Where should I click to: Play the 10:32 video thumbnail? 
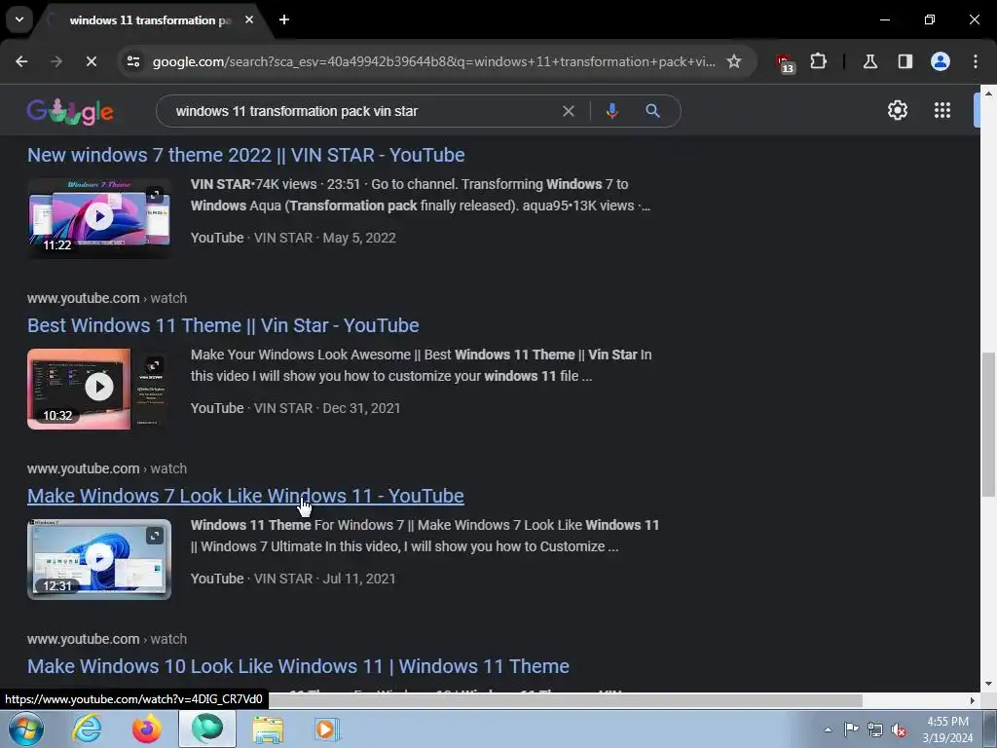click(x=99, y=388)
